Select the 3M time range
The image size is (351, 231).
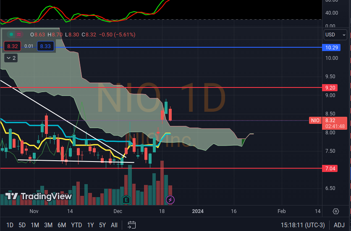(48, 225)
